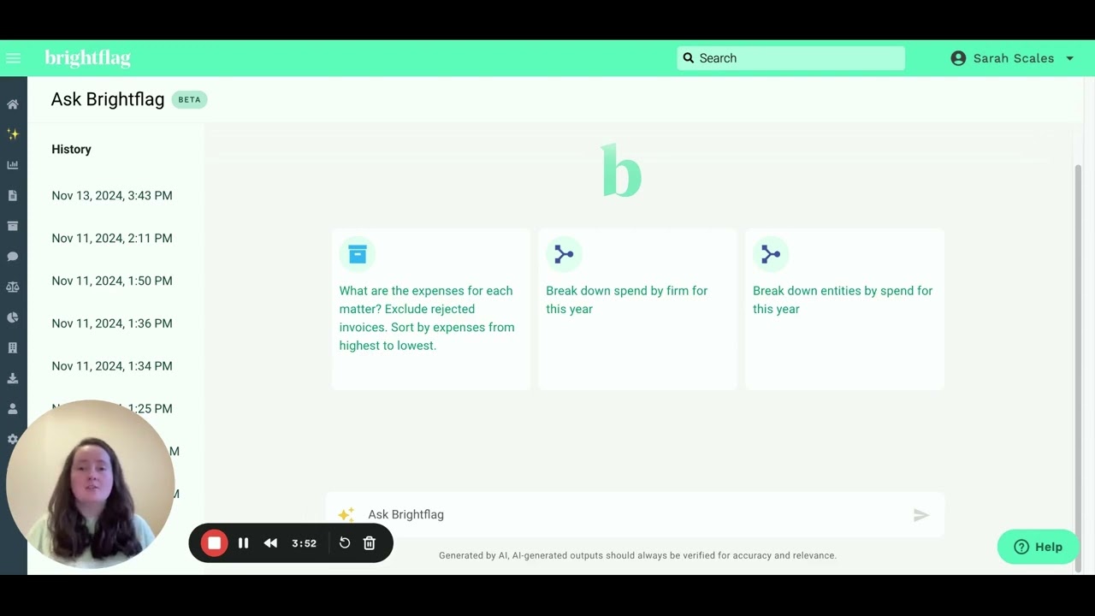Viewport: 1095px width, 616px height.
Task: Click the page vertical scrollbar
Action: [x=1078, y=367]
